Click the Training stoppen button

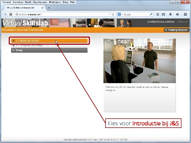[177, 30]
